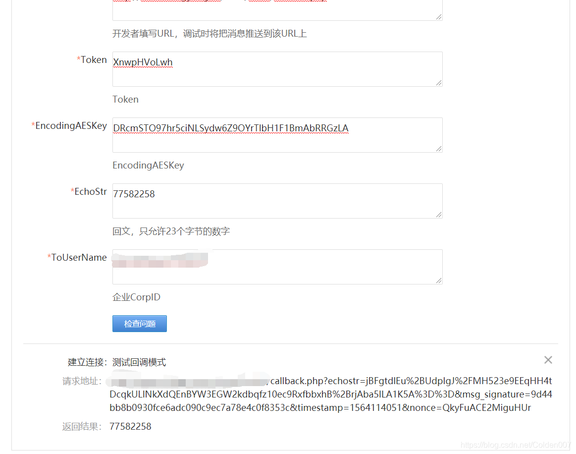This screenshot has height=454, width=576.
Task: Focus the EncodingAESKey text field
Action: pyautogui.click(x=277, y=135)
